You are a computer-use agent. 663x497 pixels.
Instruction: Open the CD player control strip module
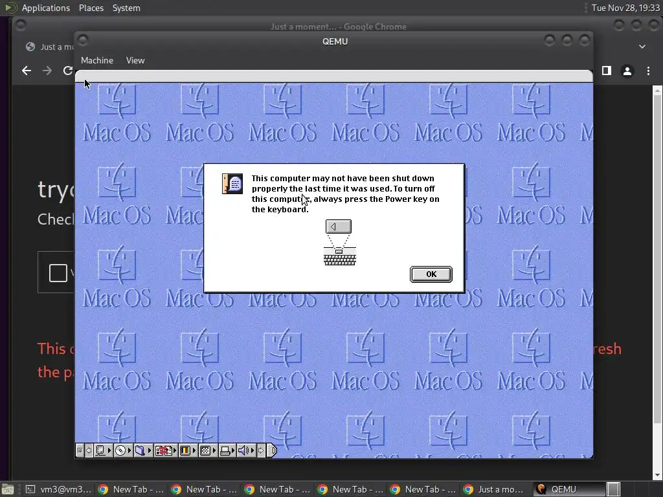(x=123, y=450)
